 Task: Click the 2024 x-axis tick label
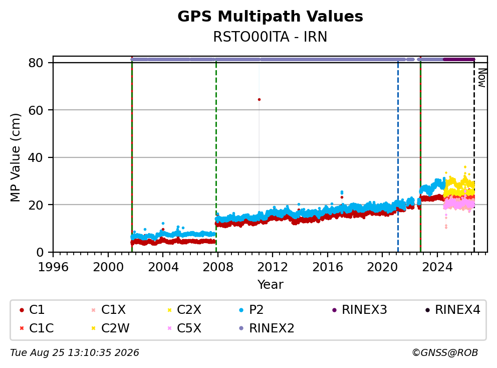point(437,267)
